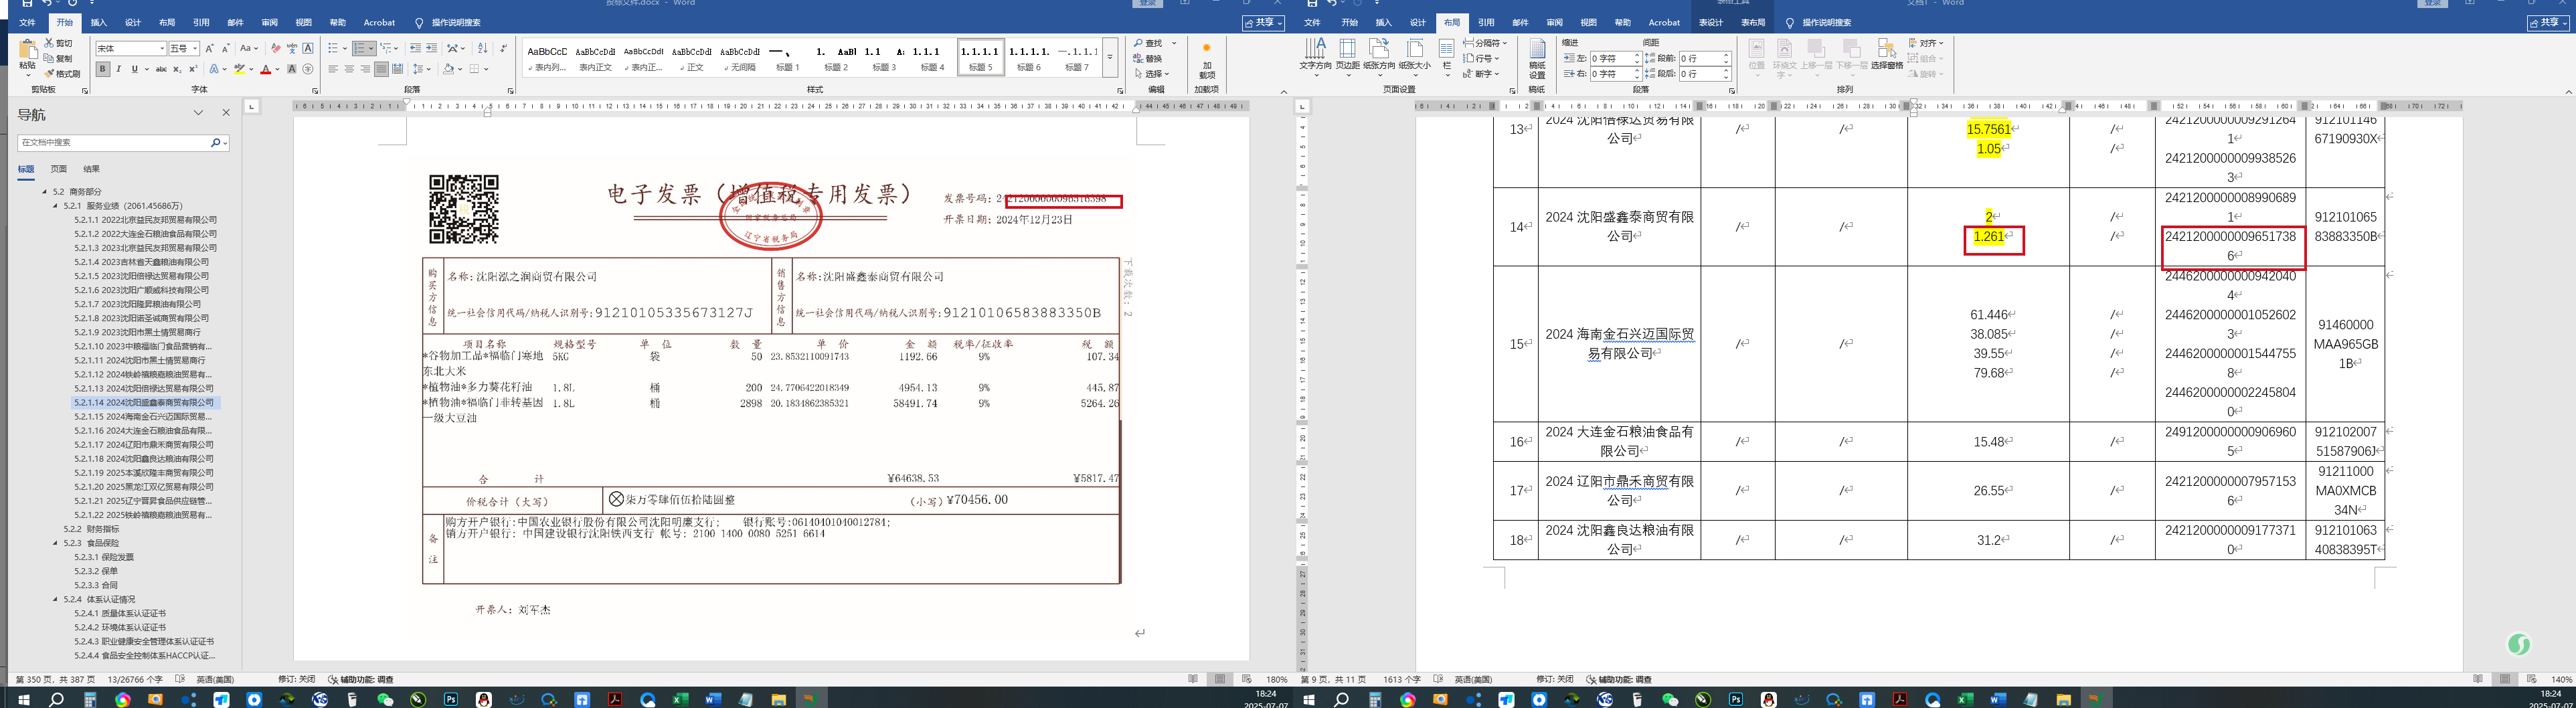The image size is (2576, 708).
Task: Open Text Direction in right Word window
Action: [1315, 55]
